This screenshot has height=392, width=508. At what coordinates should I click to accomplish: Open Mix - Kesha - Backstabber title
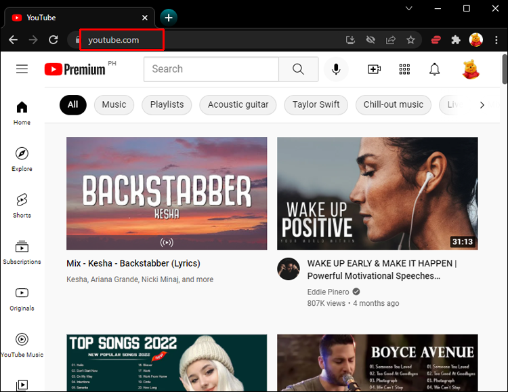pos(133,263)
